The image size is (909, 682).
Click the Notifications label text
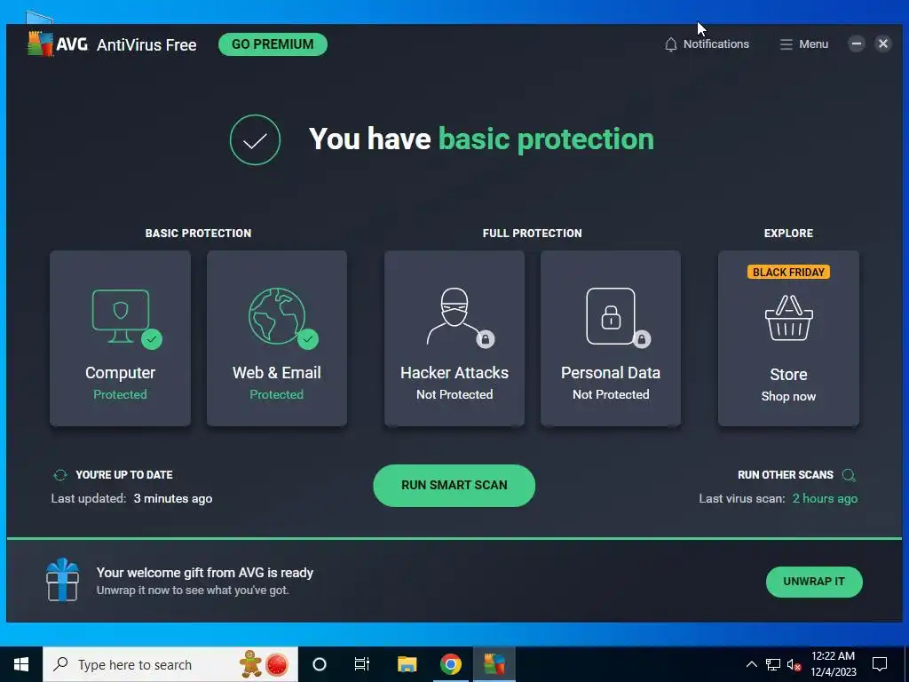pos(716,44)
